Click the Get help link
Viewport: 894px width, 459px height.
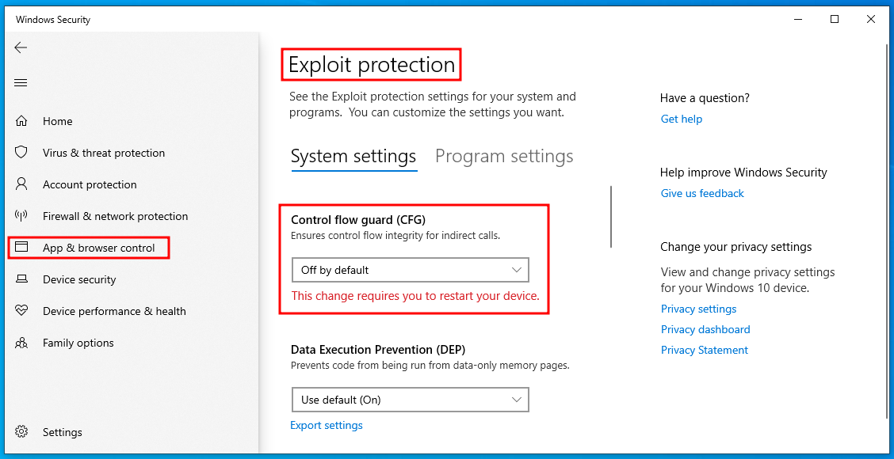tap(682, 119)
